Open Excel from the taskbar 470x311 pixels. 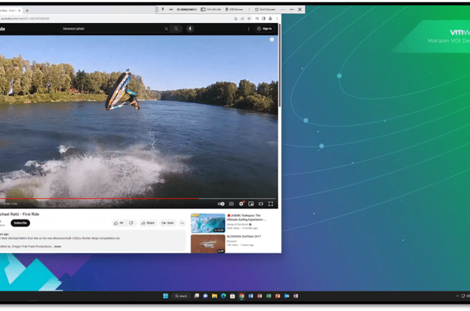point(269,296)
